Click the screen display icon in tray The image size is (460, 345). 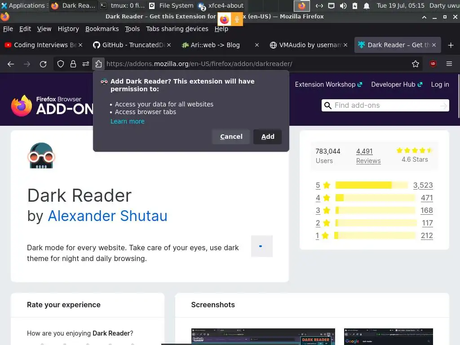(331, 5)
